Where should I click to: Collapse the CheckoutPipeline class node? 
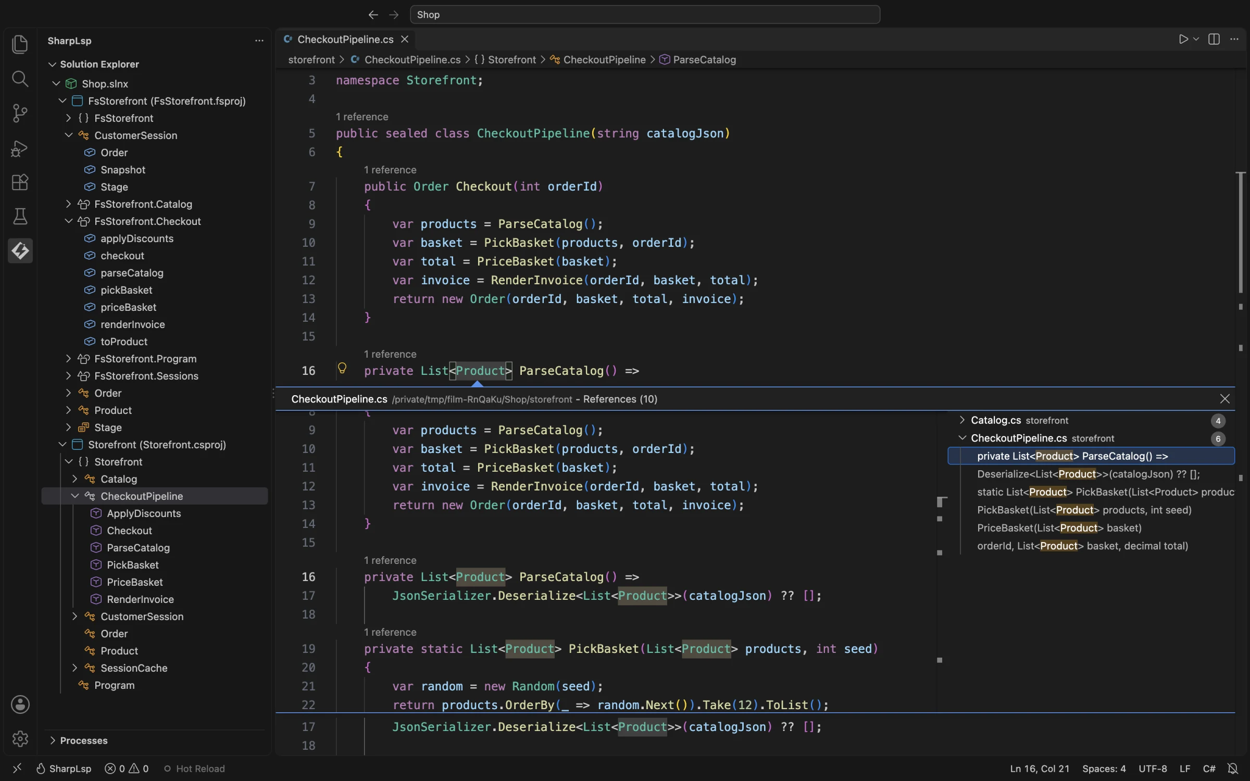74,496
